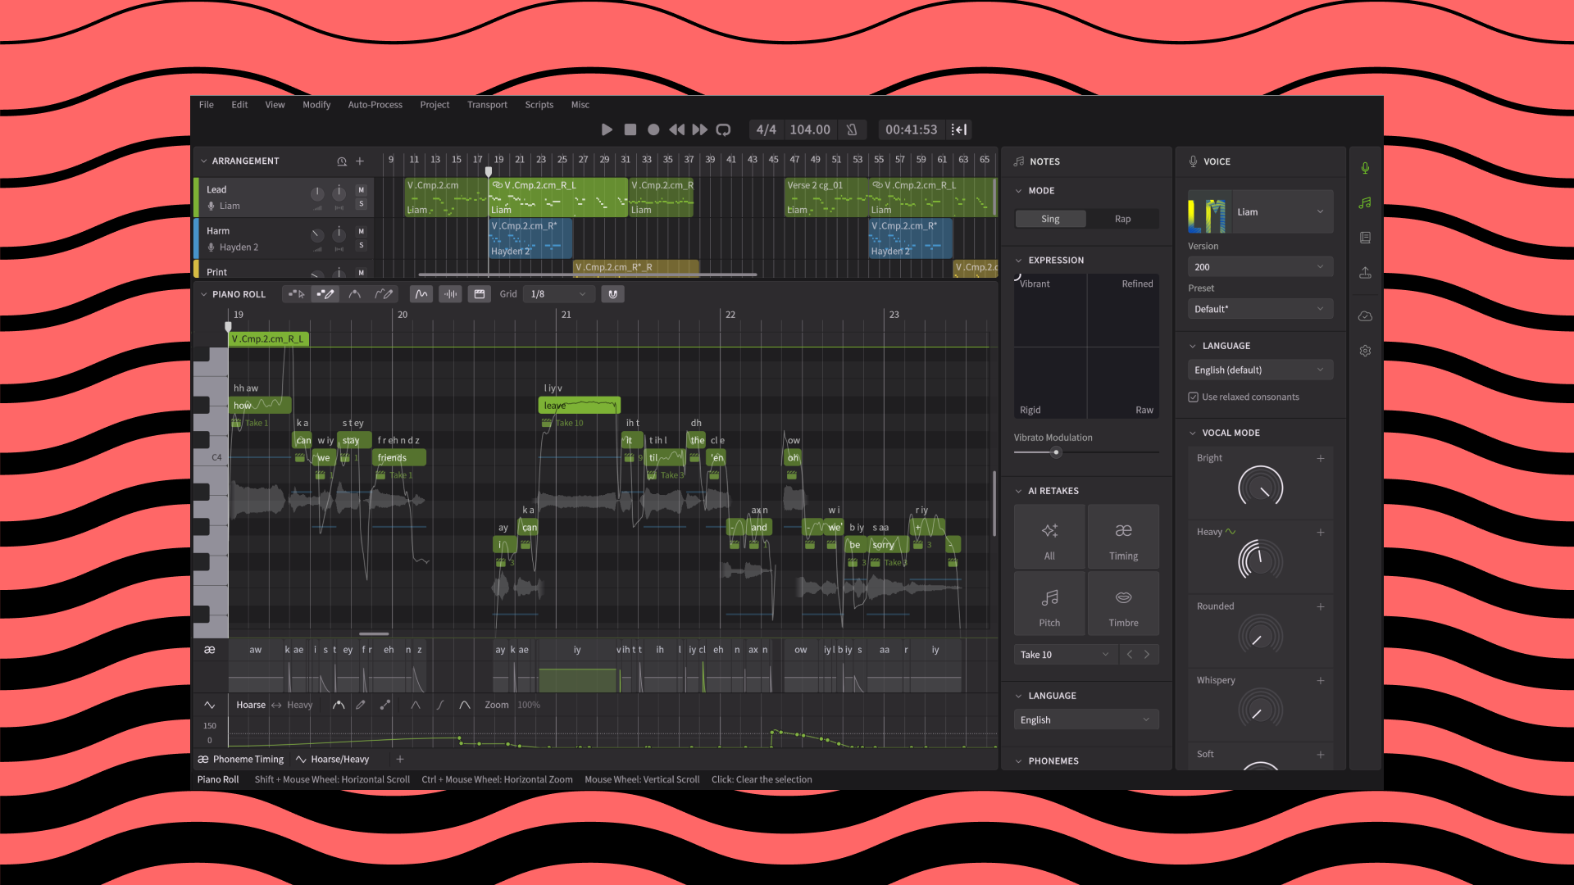This screenshot has height=885, width=1574.
Task: Toggle the snap magnet icon
Action: click(612, 294)
